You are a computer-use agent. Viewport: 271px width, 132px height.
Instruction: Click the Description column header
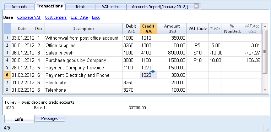(x=83, y=29)
